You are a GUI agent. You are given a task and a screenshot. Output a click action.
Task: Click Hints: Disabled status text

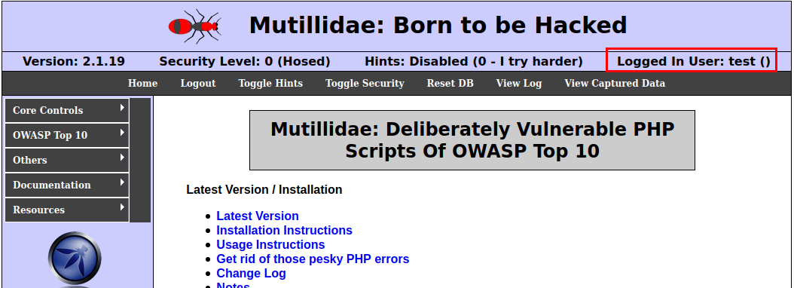click(x=474, y=62)
